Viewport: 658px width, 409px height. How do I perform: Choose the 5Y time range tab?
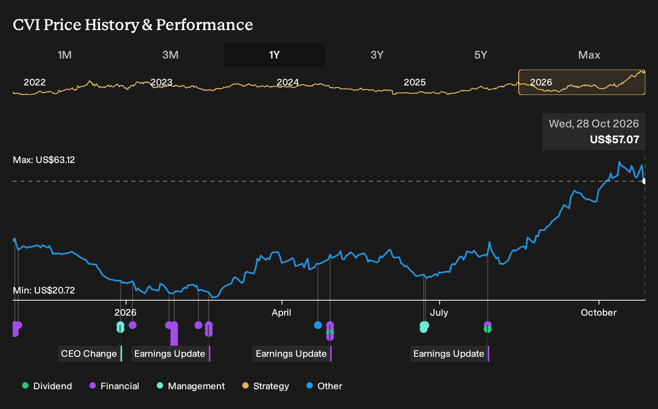click(481, 55)
